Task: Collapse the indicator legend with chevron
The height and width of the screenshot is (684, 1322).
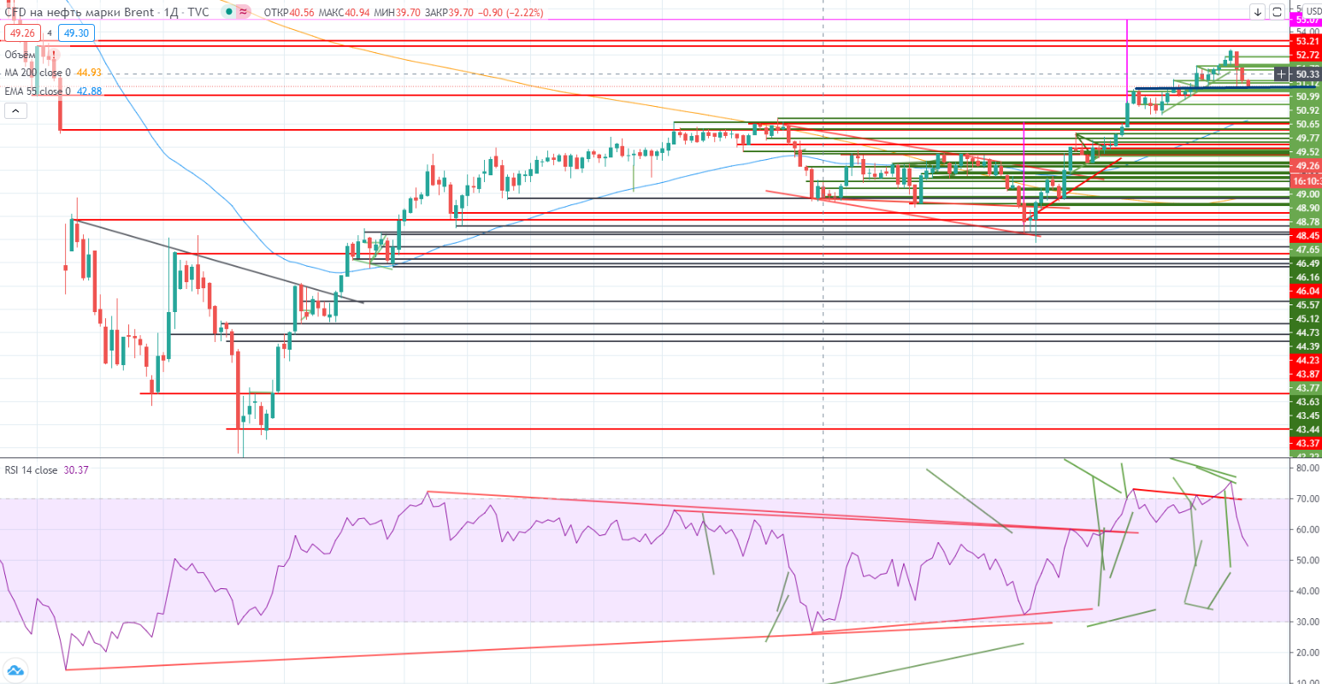Action: pos(15,111)
